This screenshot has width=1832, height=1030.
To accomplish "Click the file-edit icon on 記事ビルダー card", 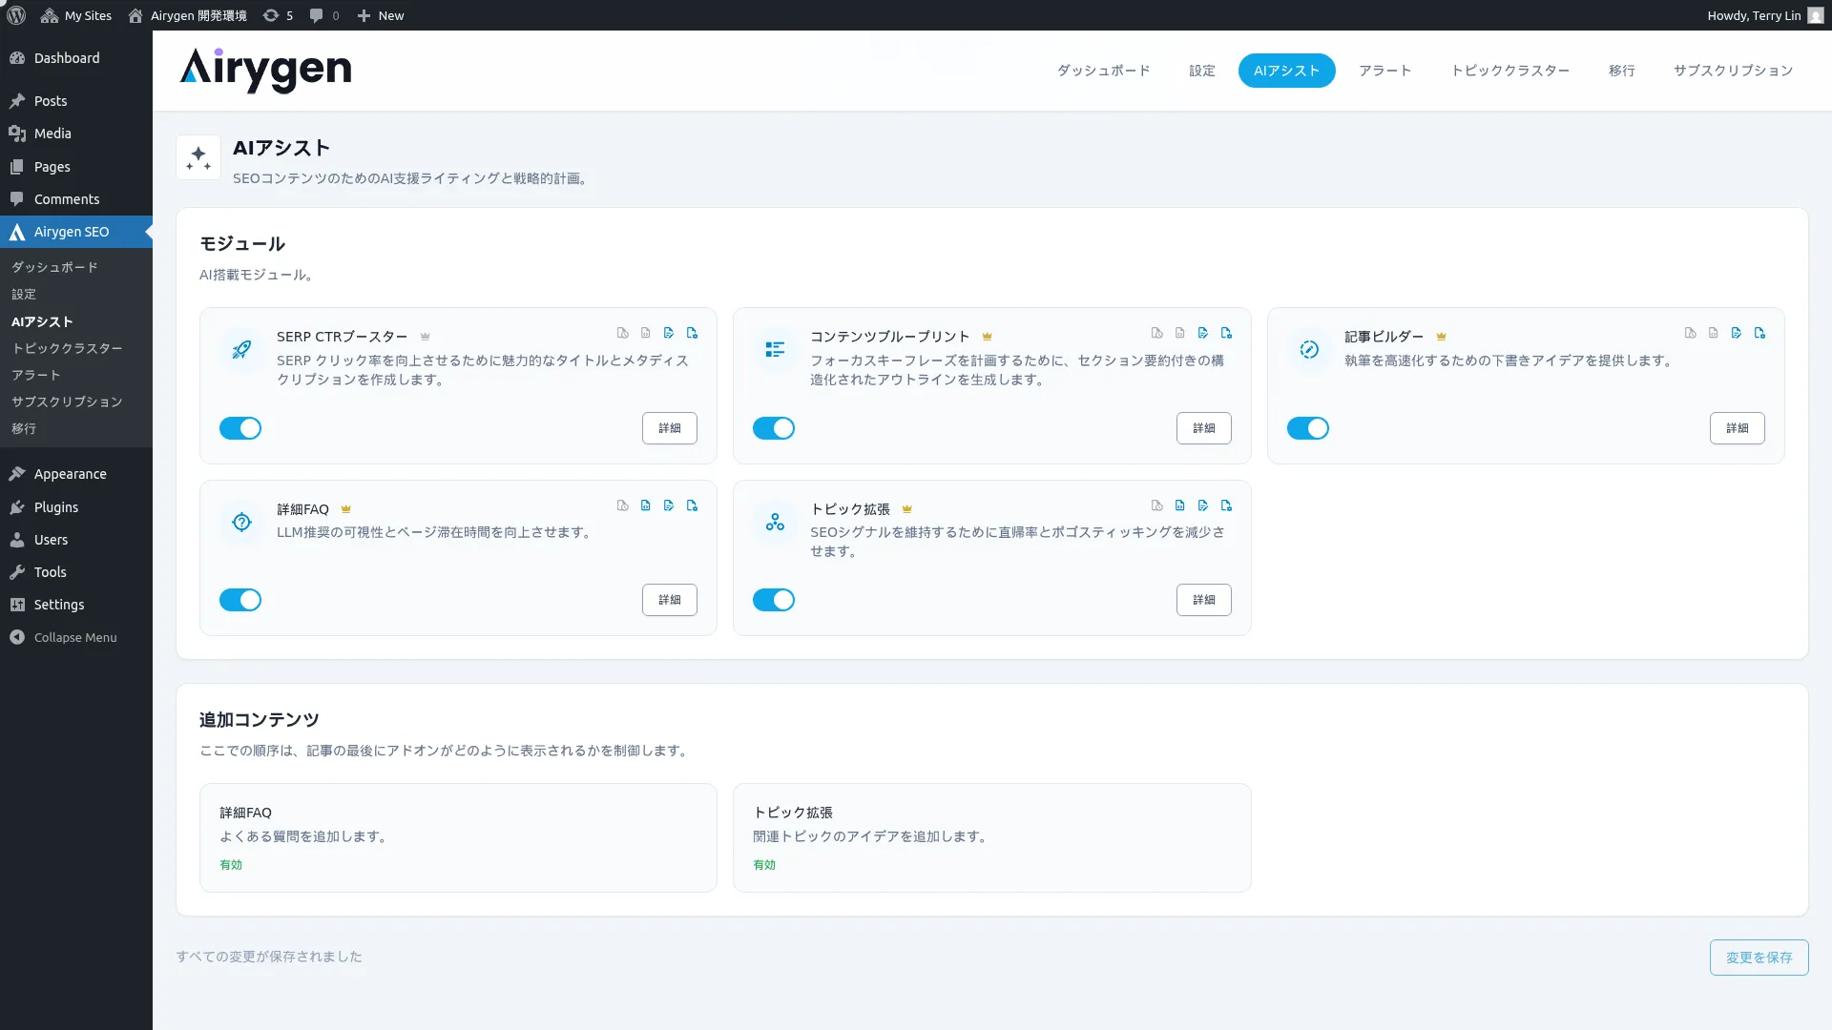I will coord(1737,333).
